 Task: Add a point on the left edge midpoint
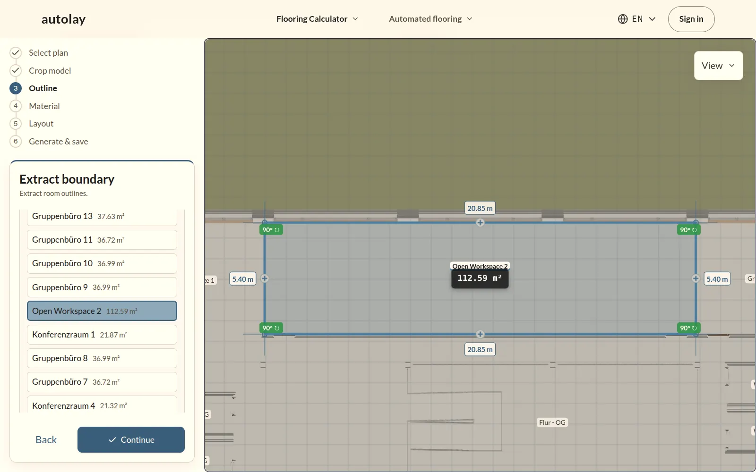coord(265,278)
